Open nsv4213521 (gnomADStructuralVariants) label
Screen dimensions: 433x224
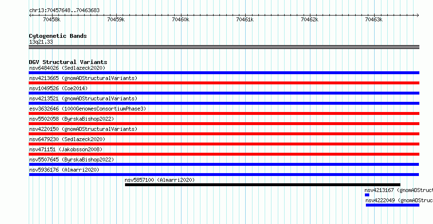point(83,98)
